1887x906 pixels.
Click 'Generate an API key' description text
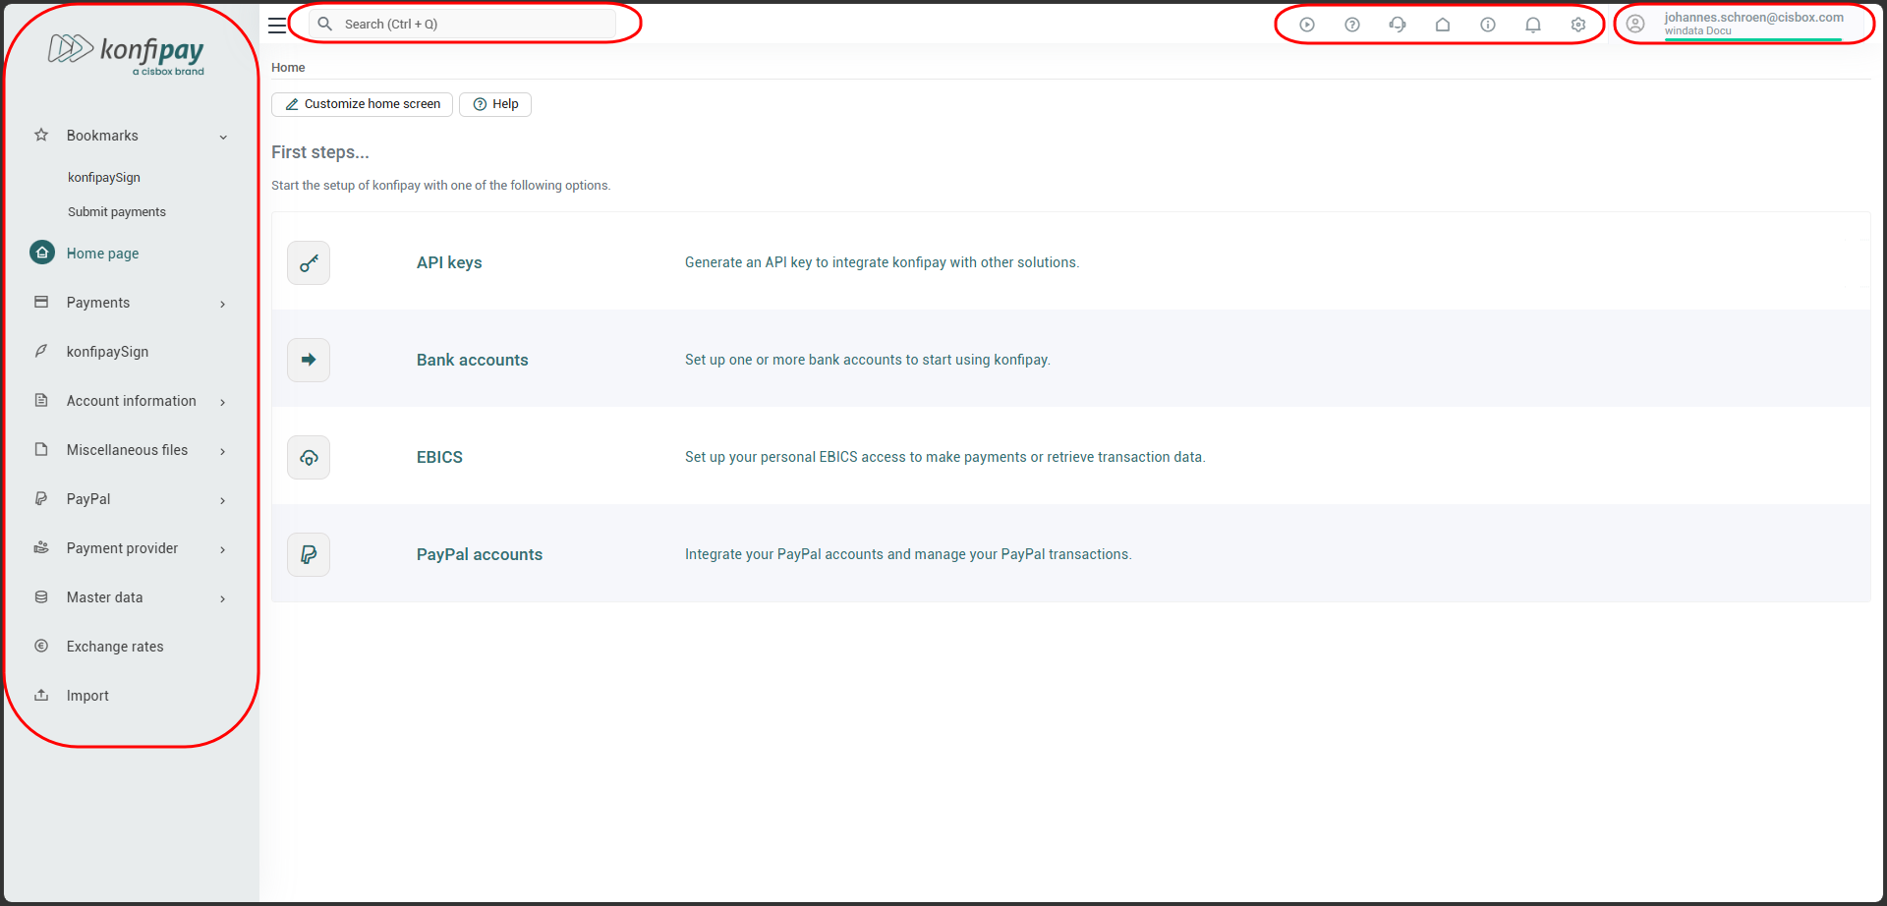coord(882,262)
